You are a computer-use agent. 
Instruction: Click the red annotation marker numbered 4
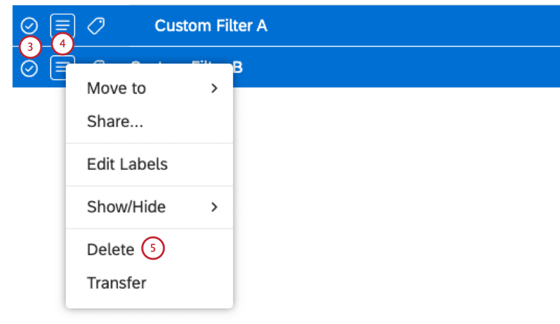[x=63, y=45]
